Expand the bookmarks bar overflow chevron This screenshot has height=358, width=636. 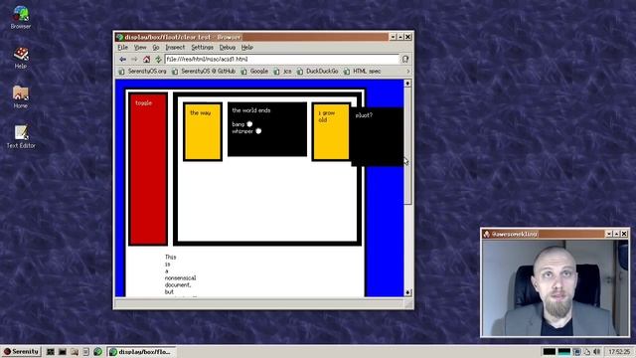coord(408,72)
